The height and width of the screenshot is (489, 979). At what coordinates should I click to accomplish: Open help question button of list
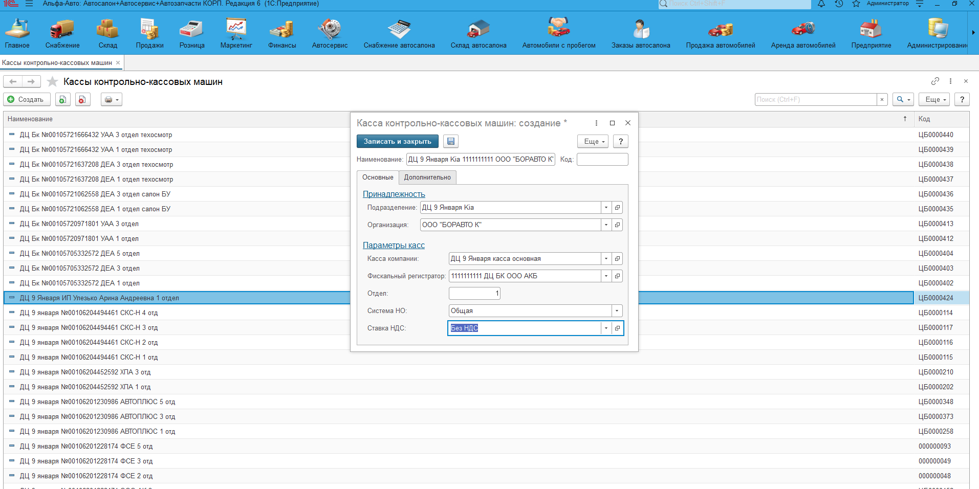tap(962, 99)
